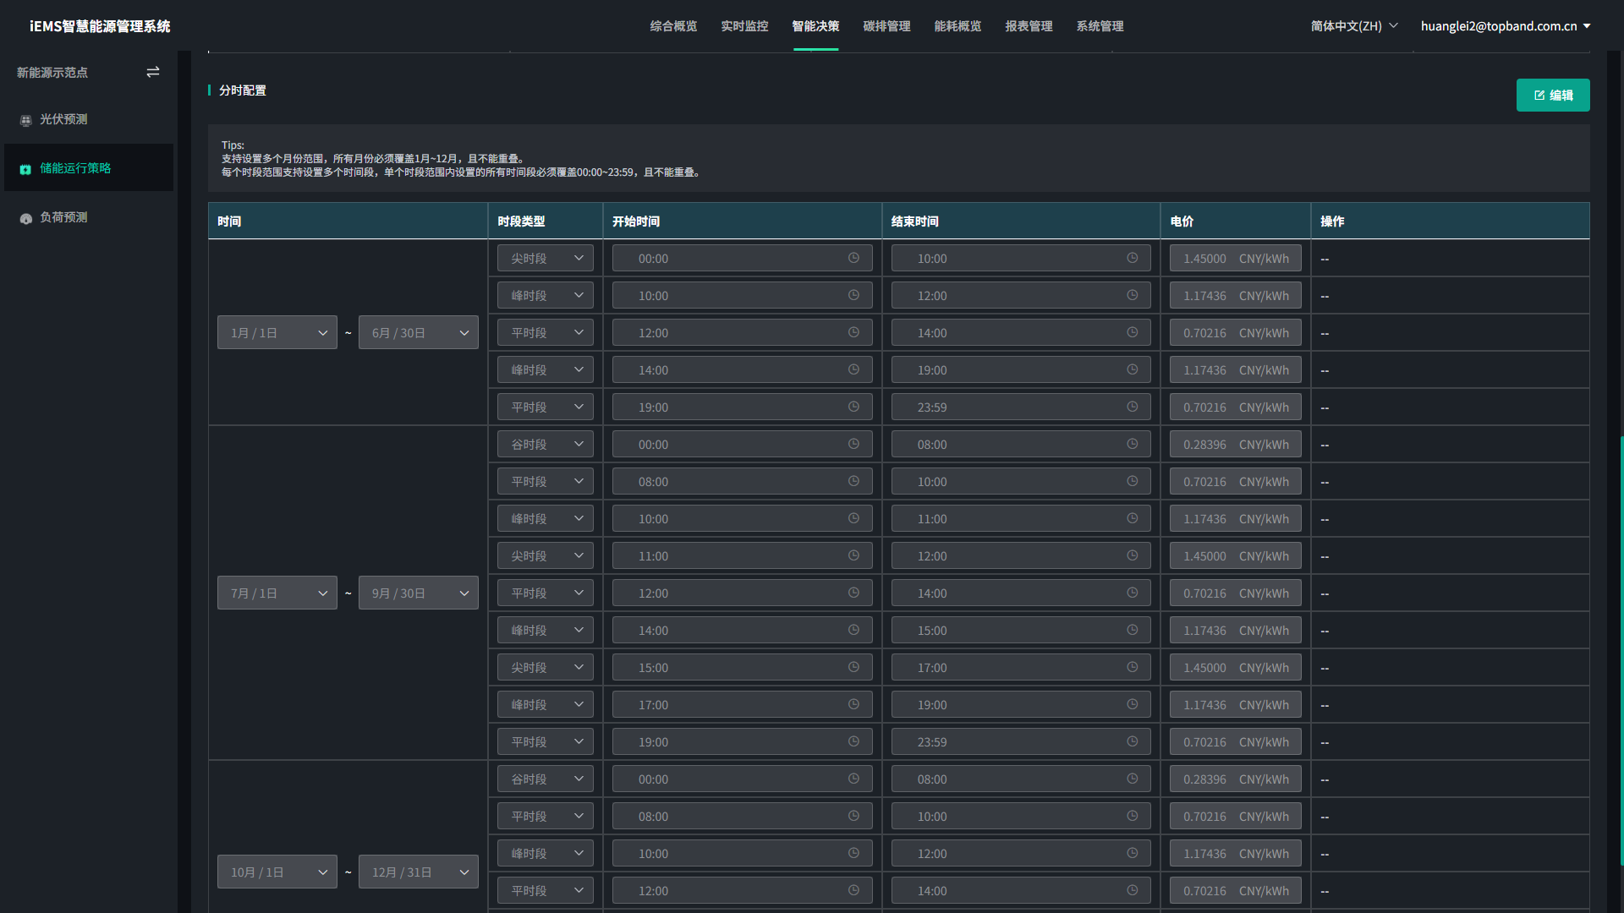Click the first 0.28396 CNY/kWh price field
Image resolution: width=1624 pixels, height=913 pixels.
click(1236, 445)
